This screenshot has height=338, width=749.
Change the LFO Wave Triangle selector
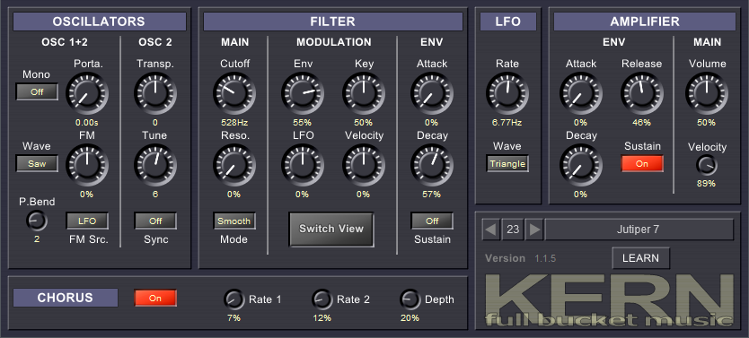[507, 163]
